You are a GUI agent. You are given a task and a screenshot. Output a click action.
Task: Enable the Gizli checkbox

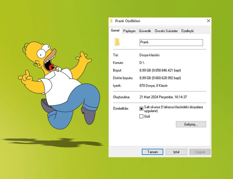(x=141, y=116)
